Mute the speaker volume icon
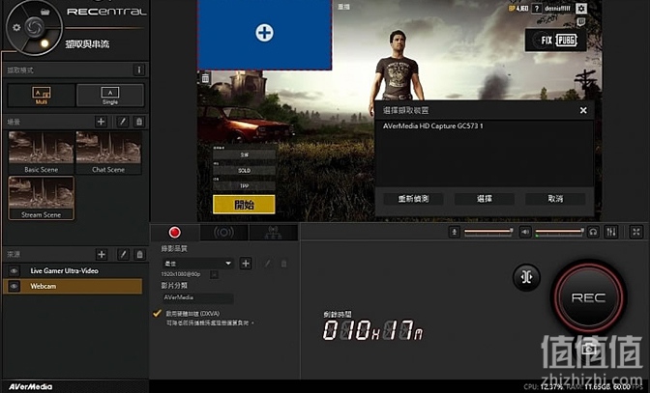The image size is (650, 393). (x=525, y=232)
